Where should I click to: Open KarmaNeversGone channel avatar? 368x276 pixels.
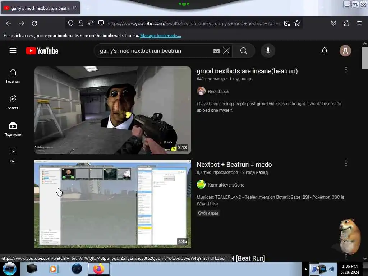(201, 184)
